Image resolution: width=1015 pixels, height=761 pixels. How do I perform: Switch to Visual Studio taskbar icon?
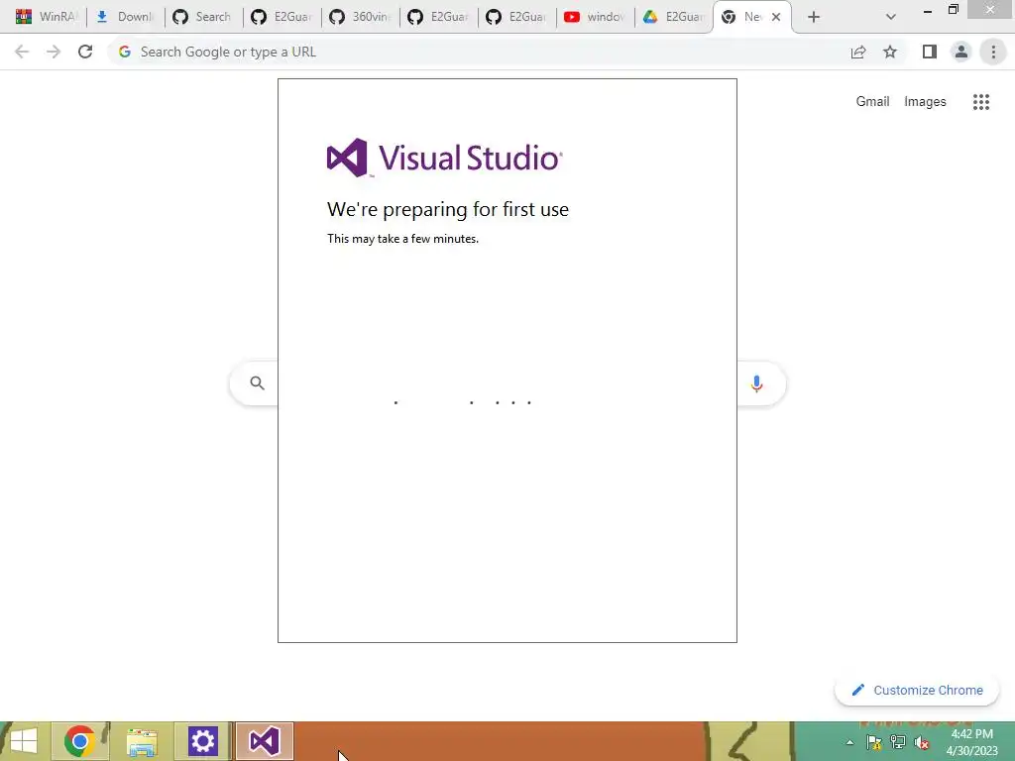tap(264, 741)
